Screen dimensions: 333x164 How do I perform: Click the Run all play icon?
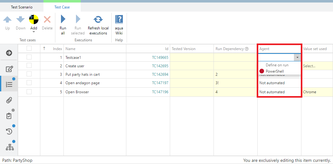tap(63, 19)
